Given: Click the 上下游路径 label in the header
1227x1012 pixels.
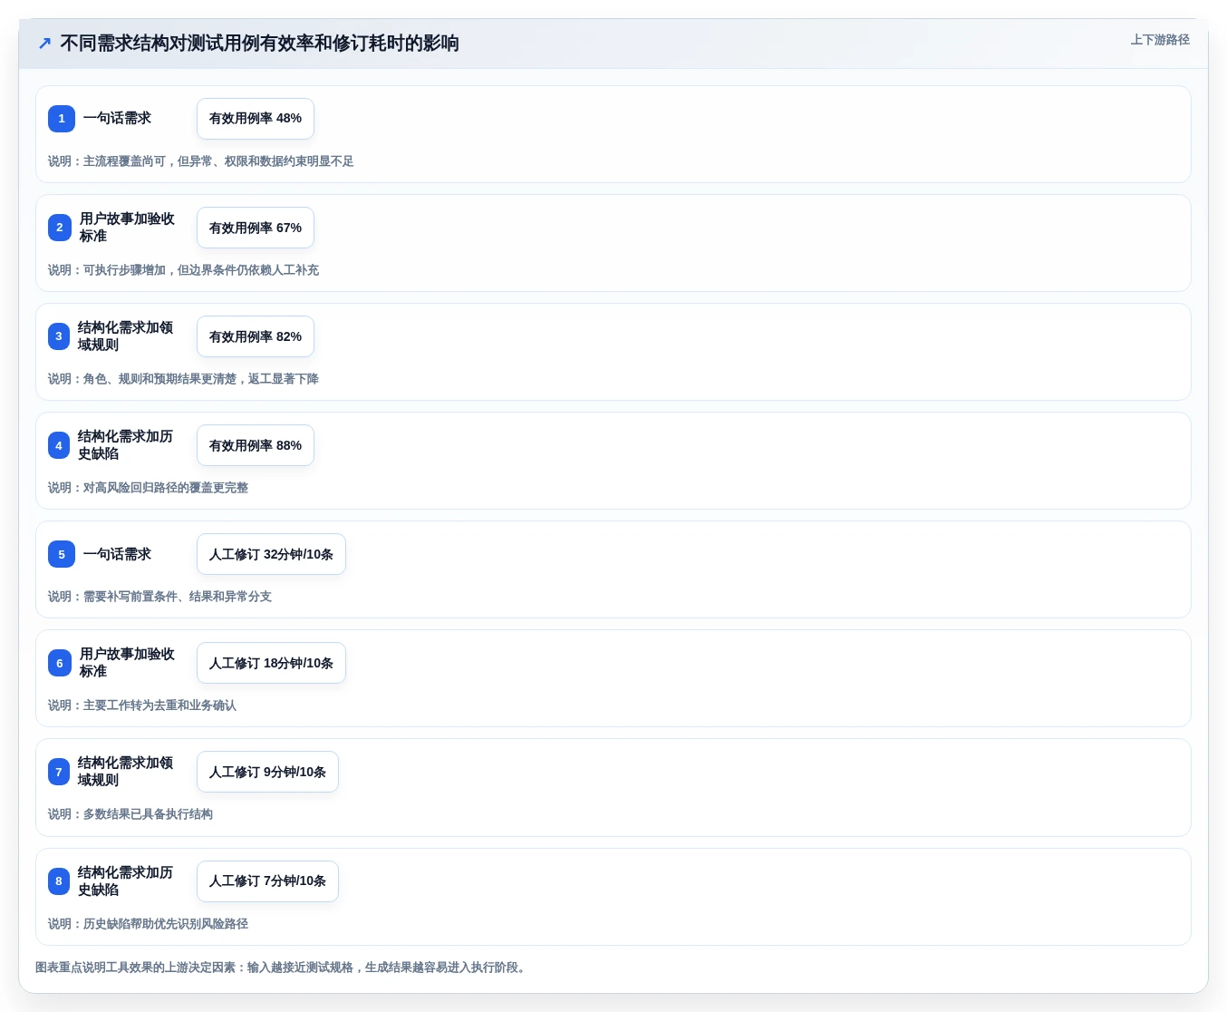Looking at the screenshot, I should click(x=1160, y=40).
